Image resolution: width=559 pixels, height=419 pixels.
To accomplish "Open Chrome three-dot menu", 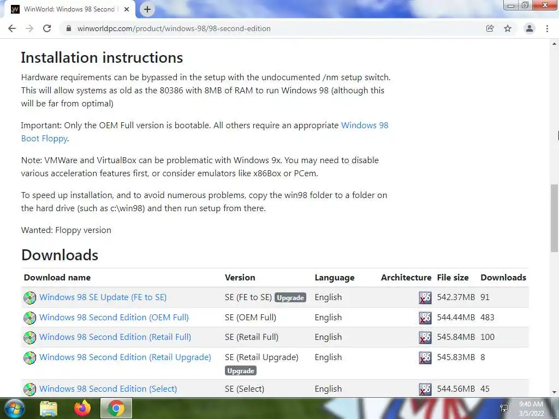I will tap(547, 28).
